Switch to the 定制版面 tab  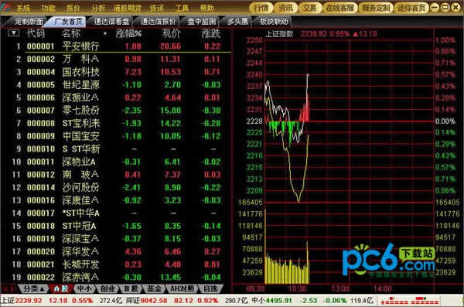pos(29,22)
